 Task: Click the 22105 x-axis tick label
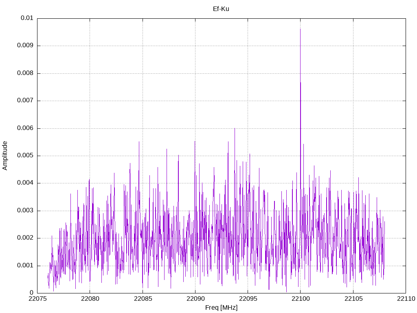pos(353,299)
